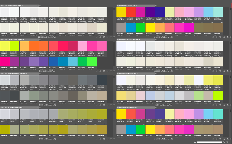Click the plus icon in Nylon Brights panel footer
This screenshot has height=144, width=232.
pyautogui.click(x=111, y=71)
